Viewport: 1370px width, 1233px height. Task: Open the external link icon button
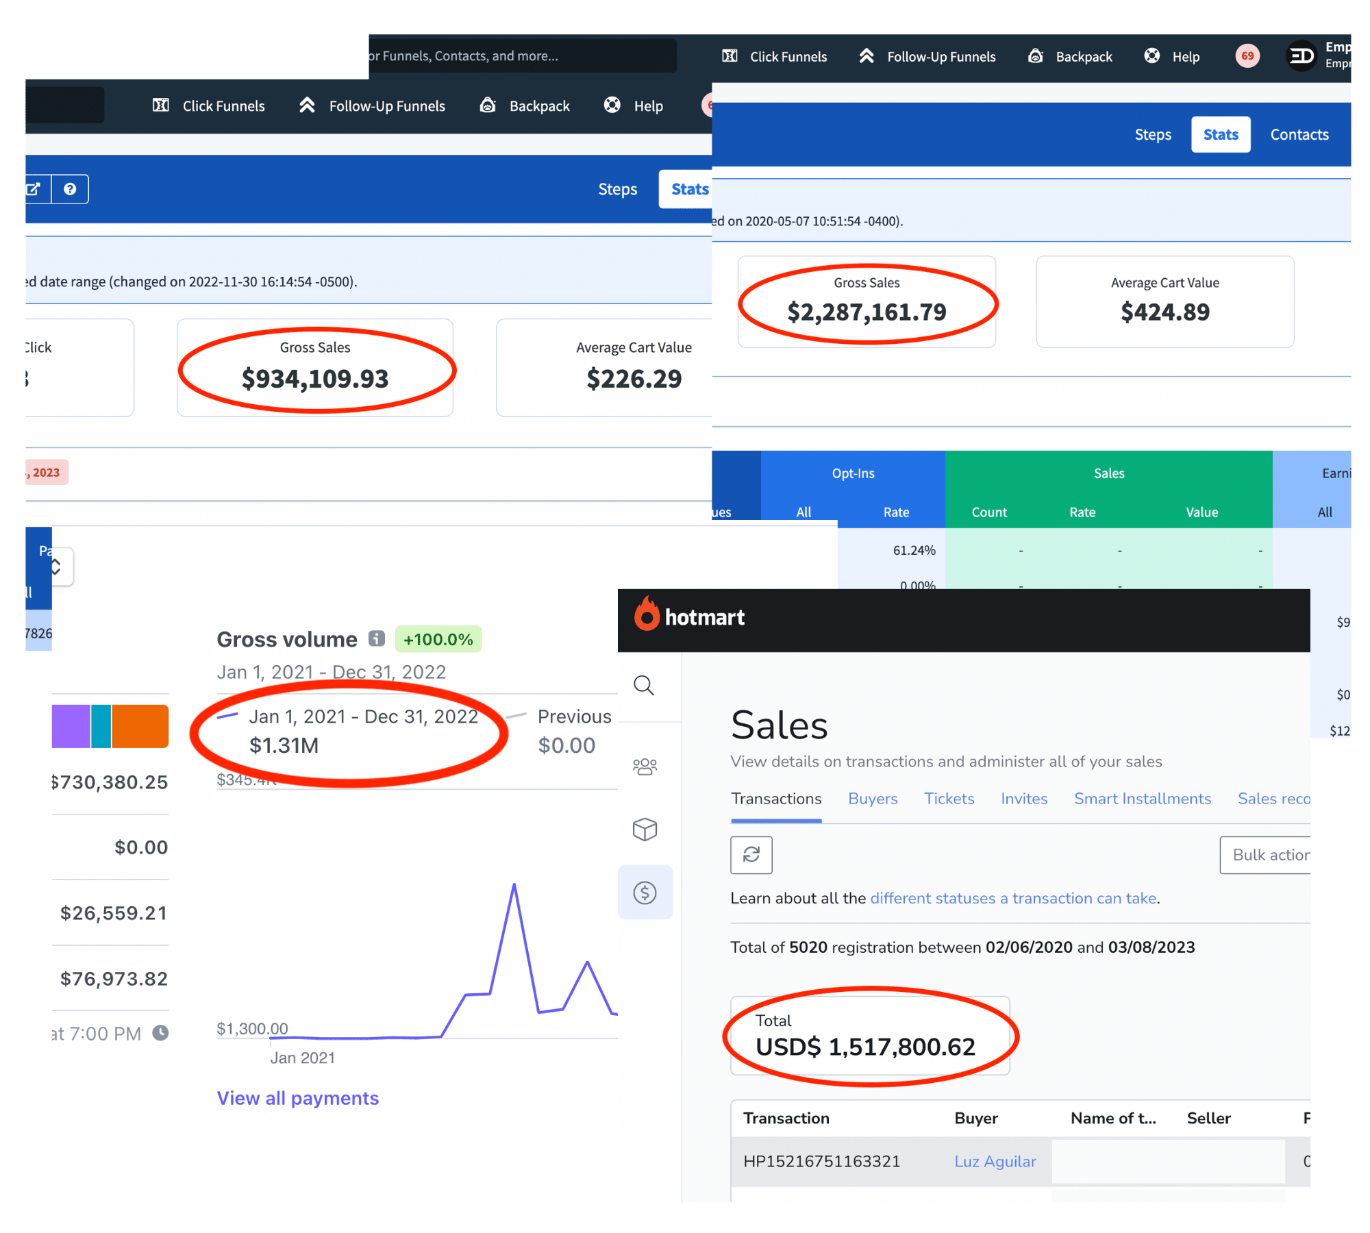(x=34, y=189)
